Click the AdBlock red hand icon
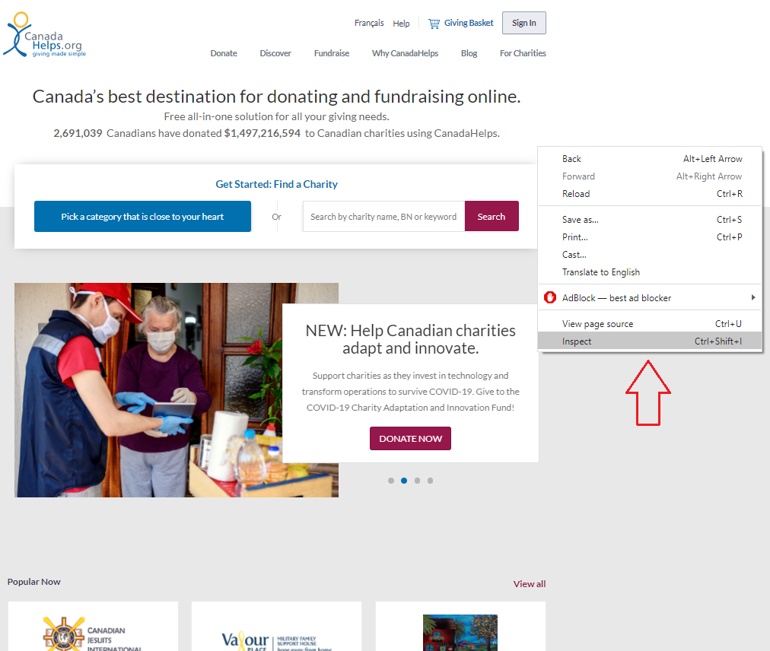Viewport: 770px width, 651px height. point(550,297)
